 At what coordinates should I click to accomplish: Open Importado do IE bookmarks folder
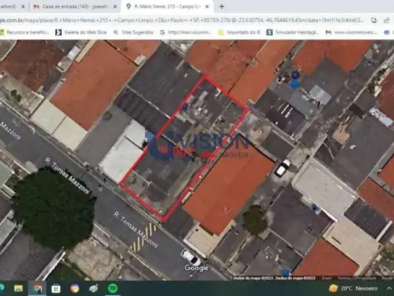click(239, 32)
